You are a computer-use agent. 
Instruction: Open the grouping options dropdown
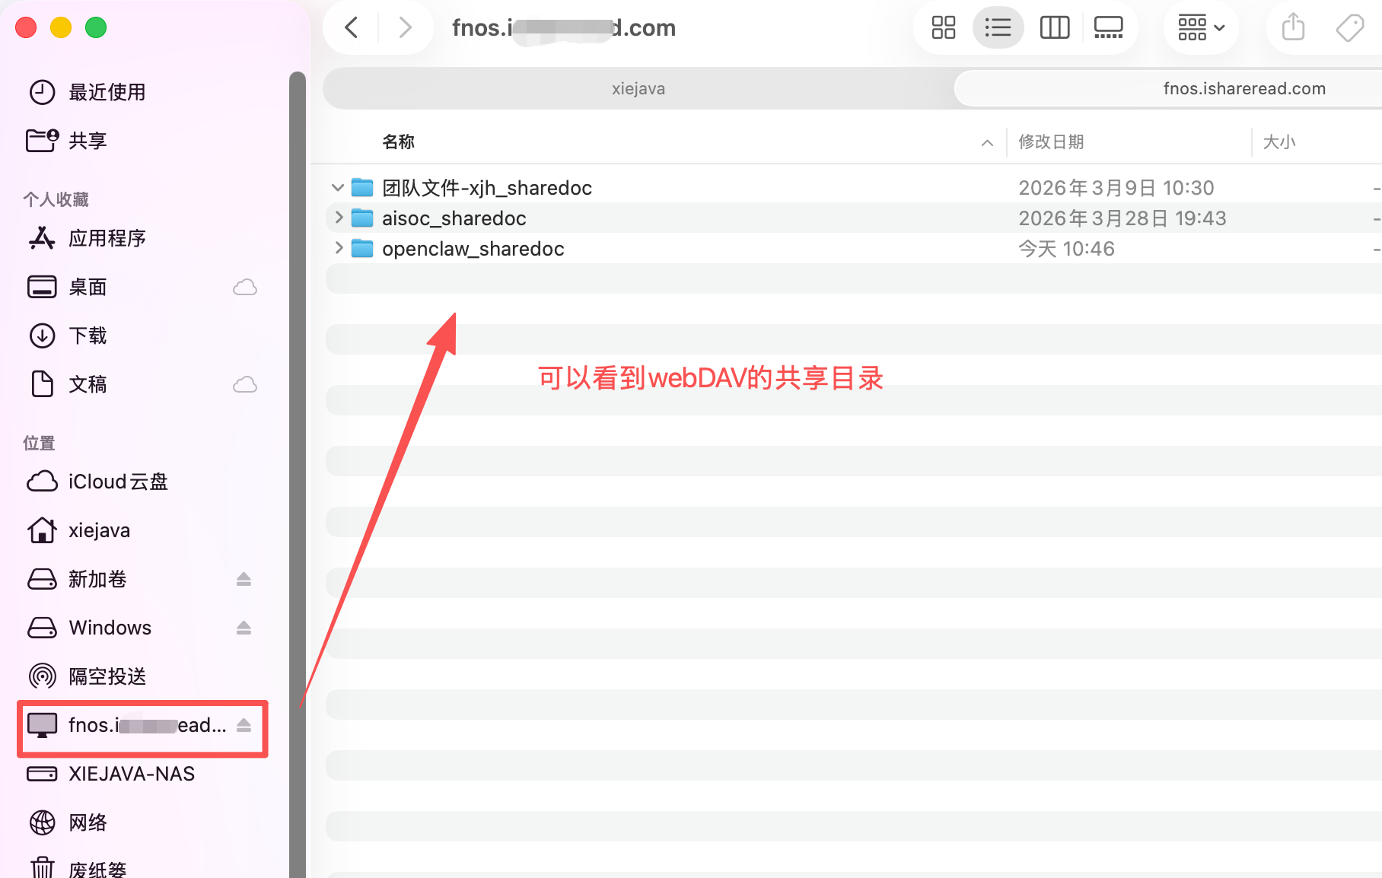[1200, 27]
